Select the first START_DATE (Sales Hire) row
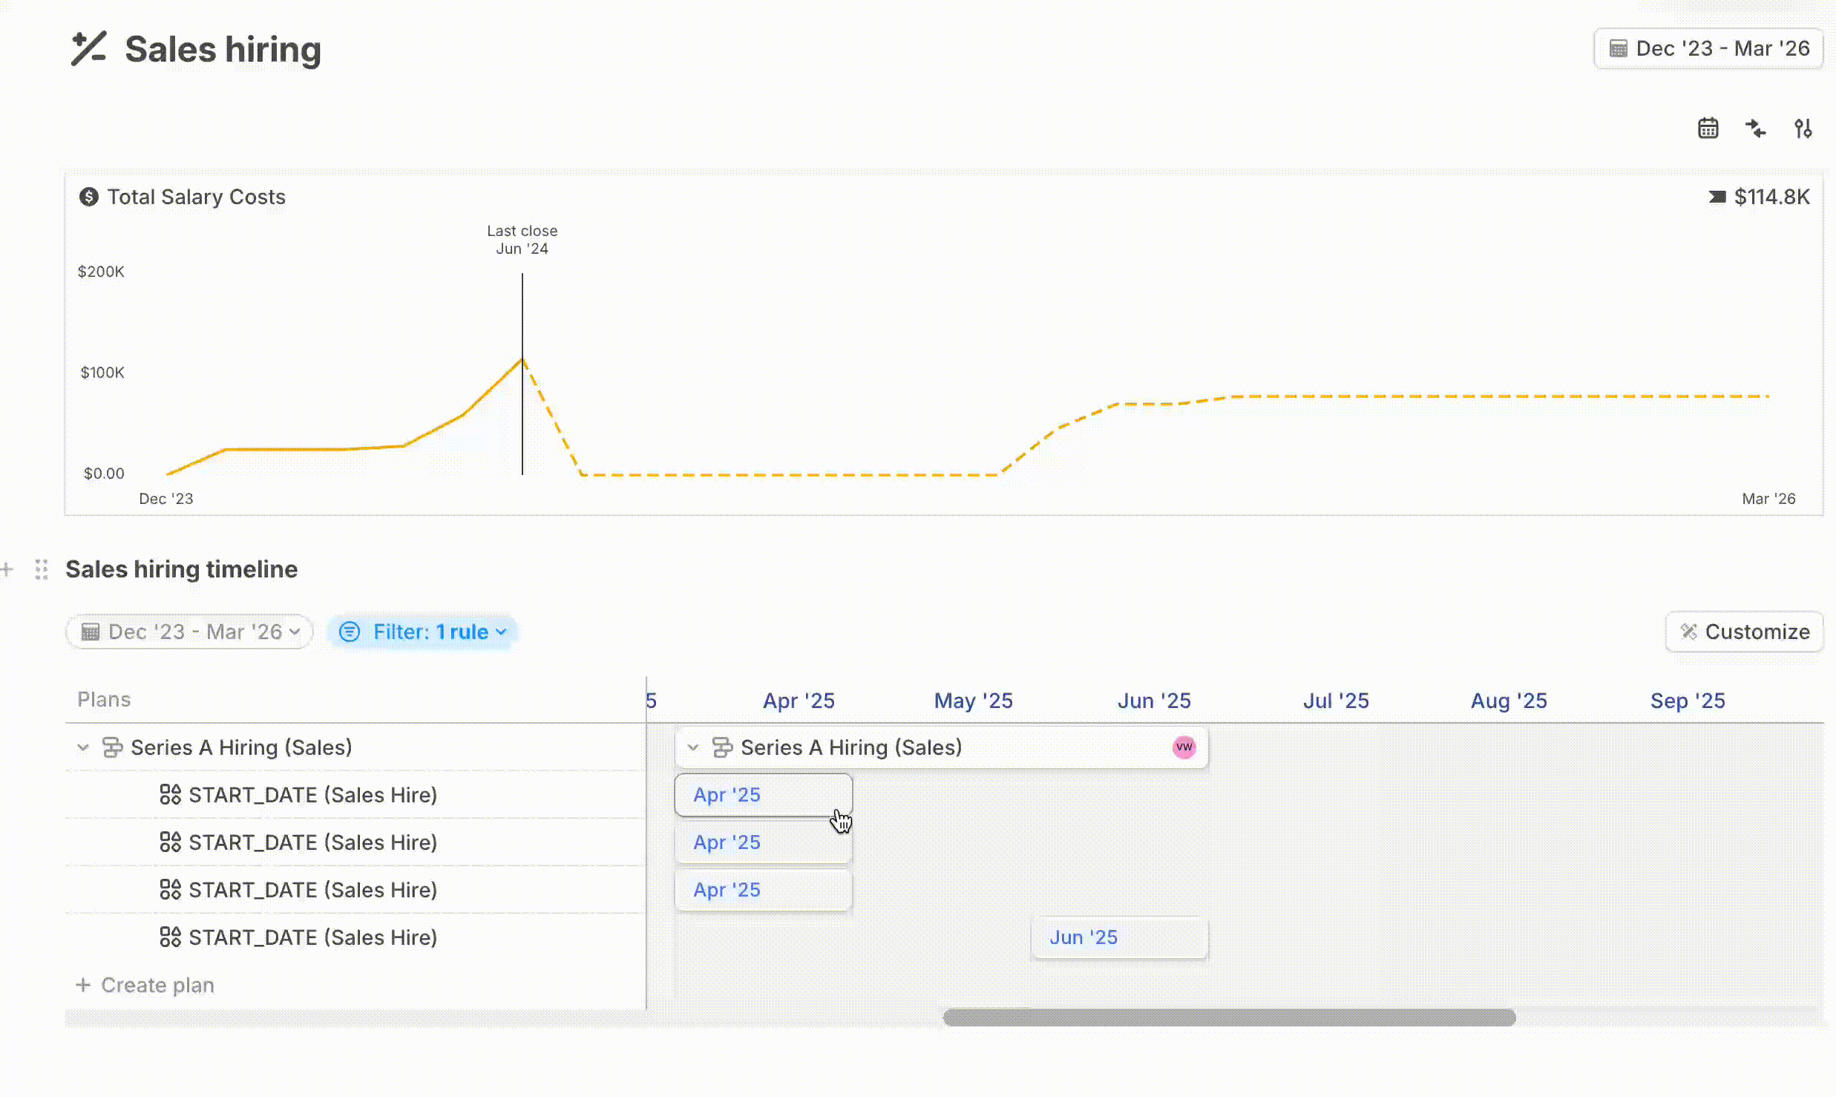This screenshot has width=1836, height=1097. (x=312, y=795)
